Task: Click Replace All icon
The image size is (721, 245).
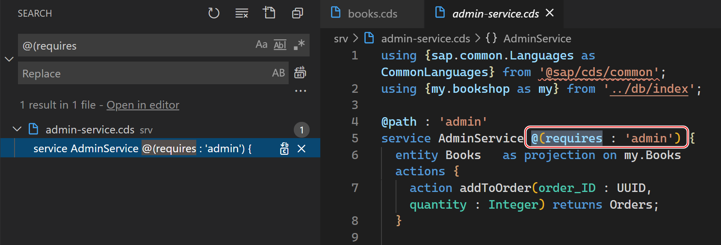Action: (300, 73)
